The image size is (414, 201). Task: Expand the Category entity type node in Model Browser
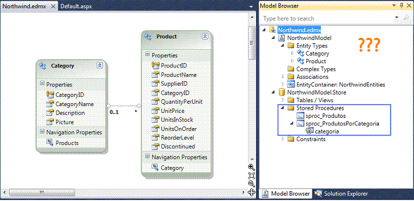pos(292,53)
